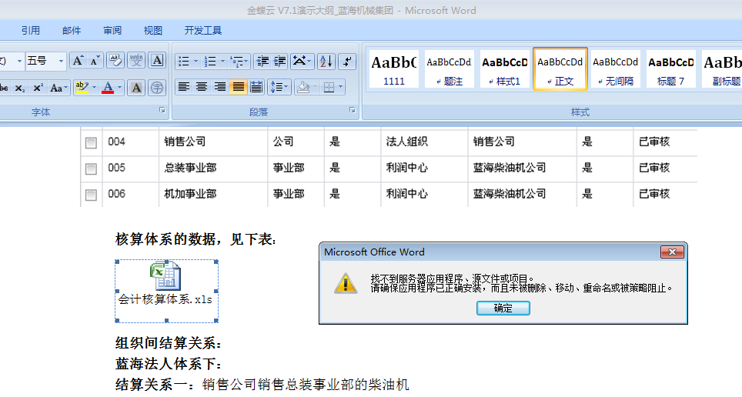Apply center text alignment
Image resolution: width=742 pixels, height=397 pixels.
202,87
